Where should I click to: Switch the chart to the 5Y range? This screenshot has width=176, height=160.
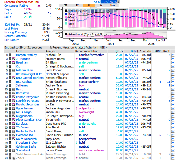click(x=101, y=5)
